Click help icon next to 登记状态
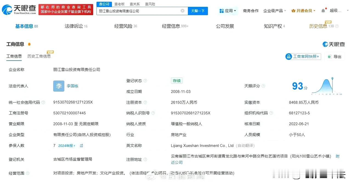 pos(145,81)
